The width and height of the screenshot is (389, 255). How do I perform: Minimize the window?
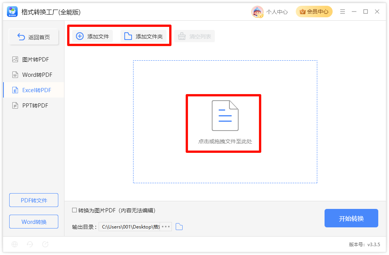354,12
